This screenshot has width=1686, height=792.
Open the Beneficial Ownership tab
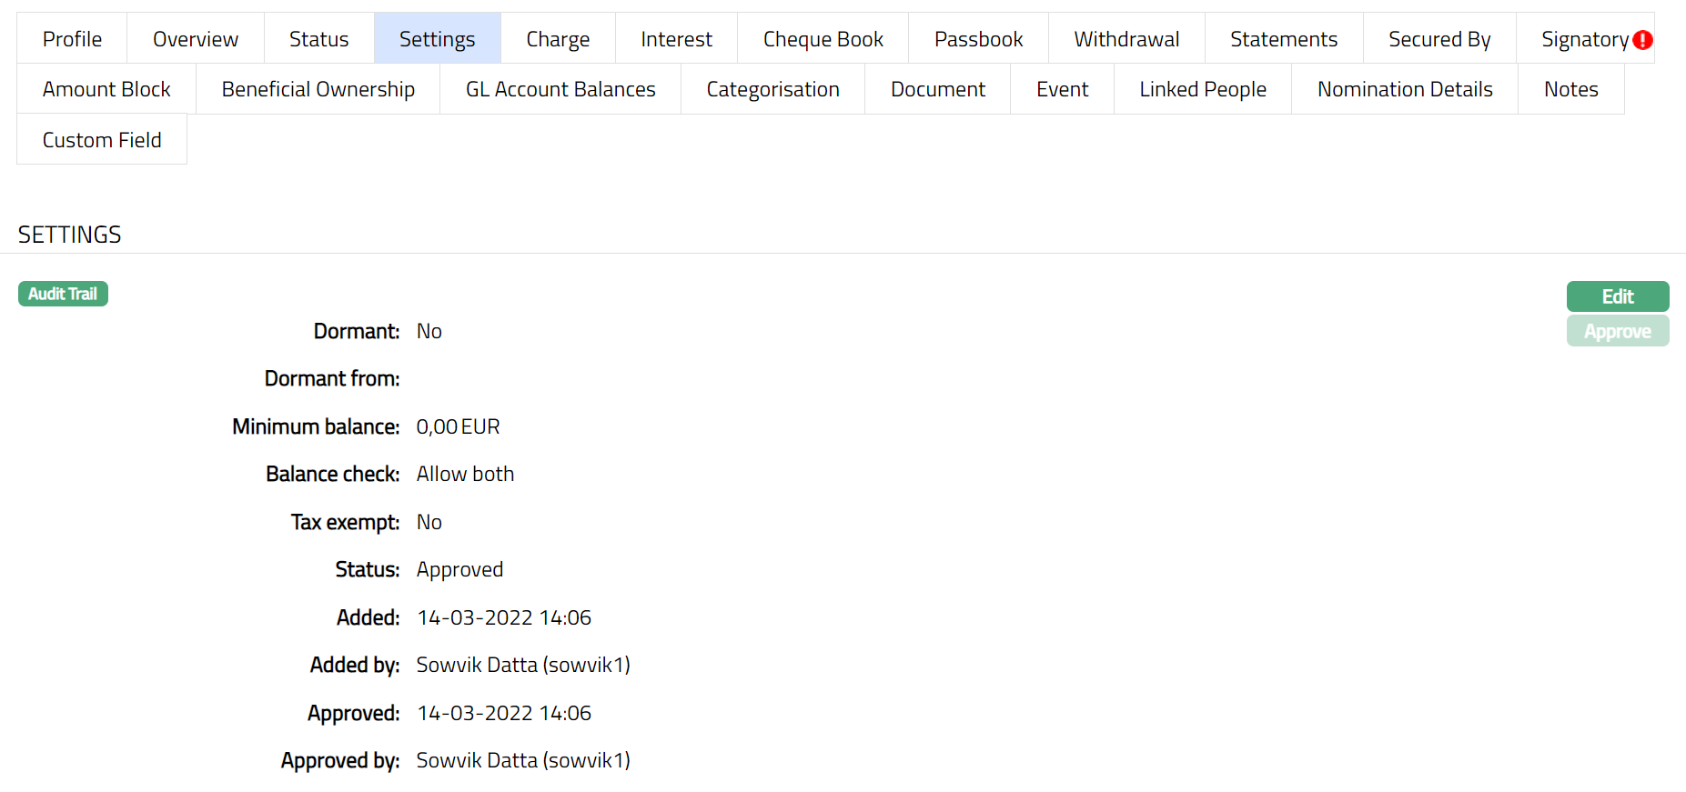point(318,89)
